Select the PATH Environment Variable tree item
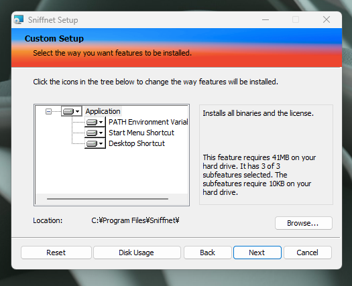 [148, 122]
